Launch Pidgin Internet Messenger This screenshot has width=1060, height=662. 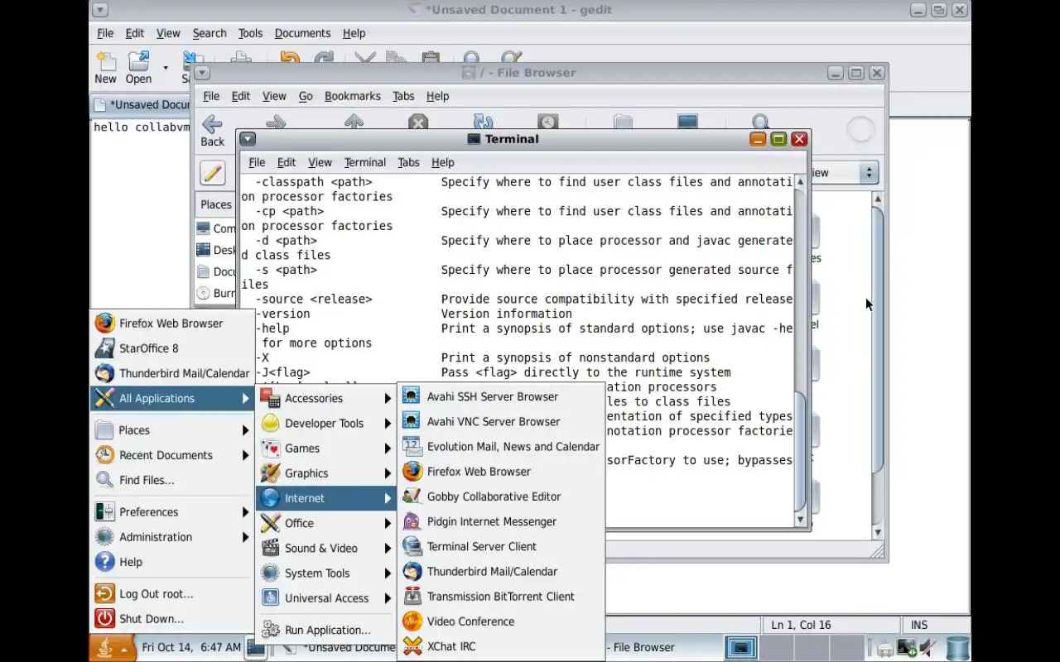(x=501, y=521)
